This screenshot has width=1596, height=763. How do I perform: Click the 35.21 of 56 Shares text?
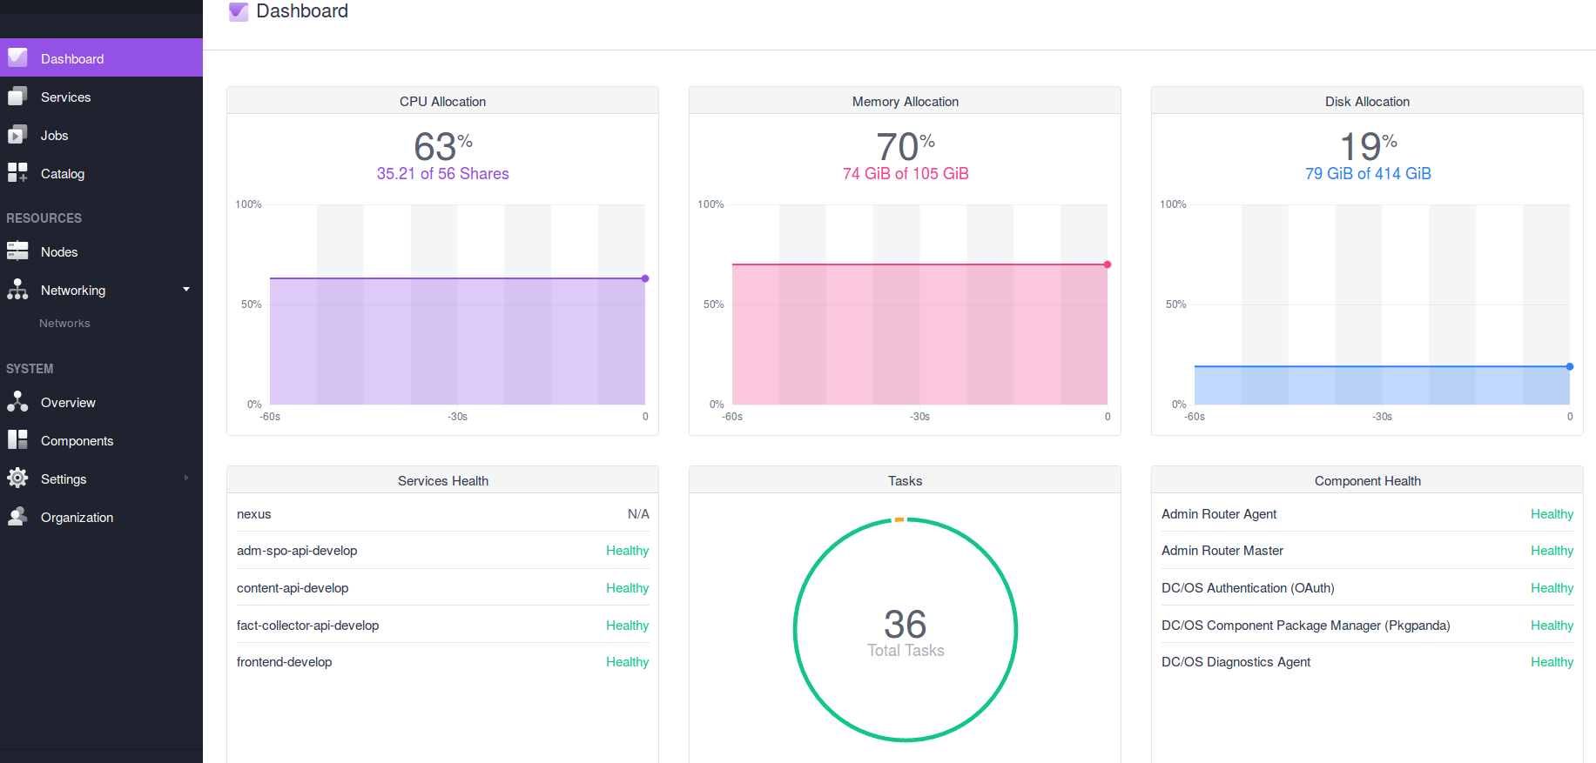coord(442,173)
